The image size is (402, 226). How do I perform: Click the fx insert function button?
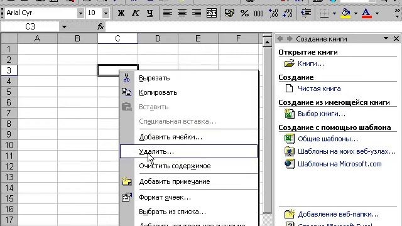(x=100, y=26)
